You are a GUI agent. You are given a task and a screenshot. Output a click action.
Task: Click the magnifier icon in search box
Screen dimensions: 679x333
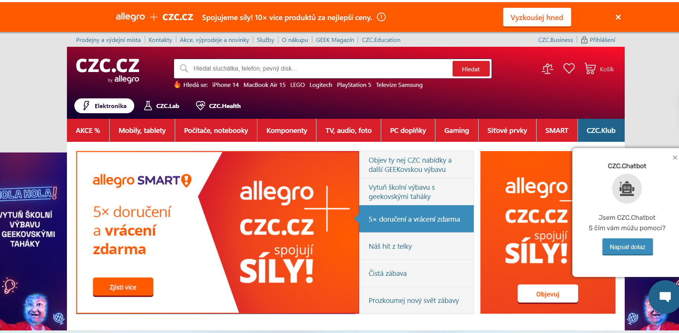tap(184, 69)
